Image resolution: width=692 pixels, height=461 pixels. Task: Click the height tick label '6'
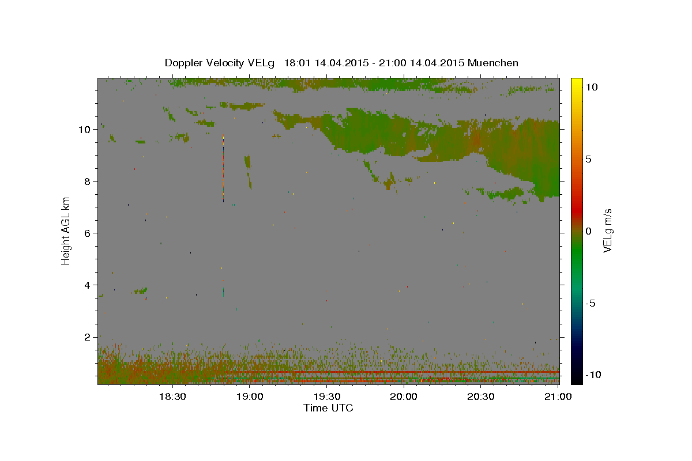tap(87, 233)
